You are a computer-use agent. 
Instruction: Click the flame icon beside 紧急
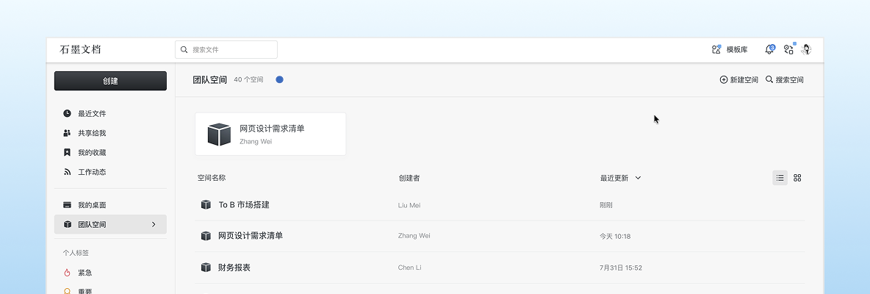(x=67, y=273)
